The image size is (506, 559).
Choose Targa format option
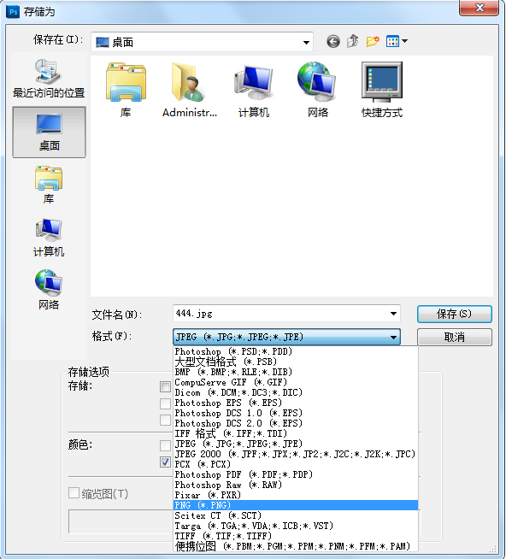coord(296,527)
